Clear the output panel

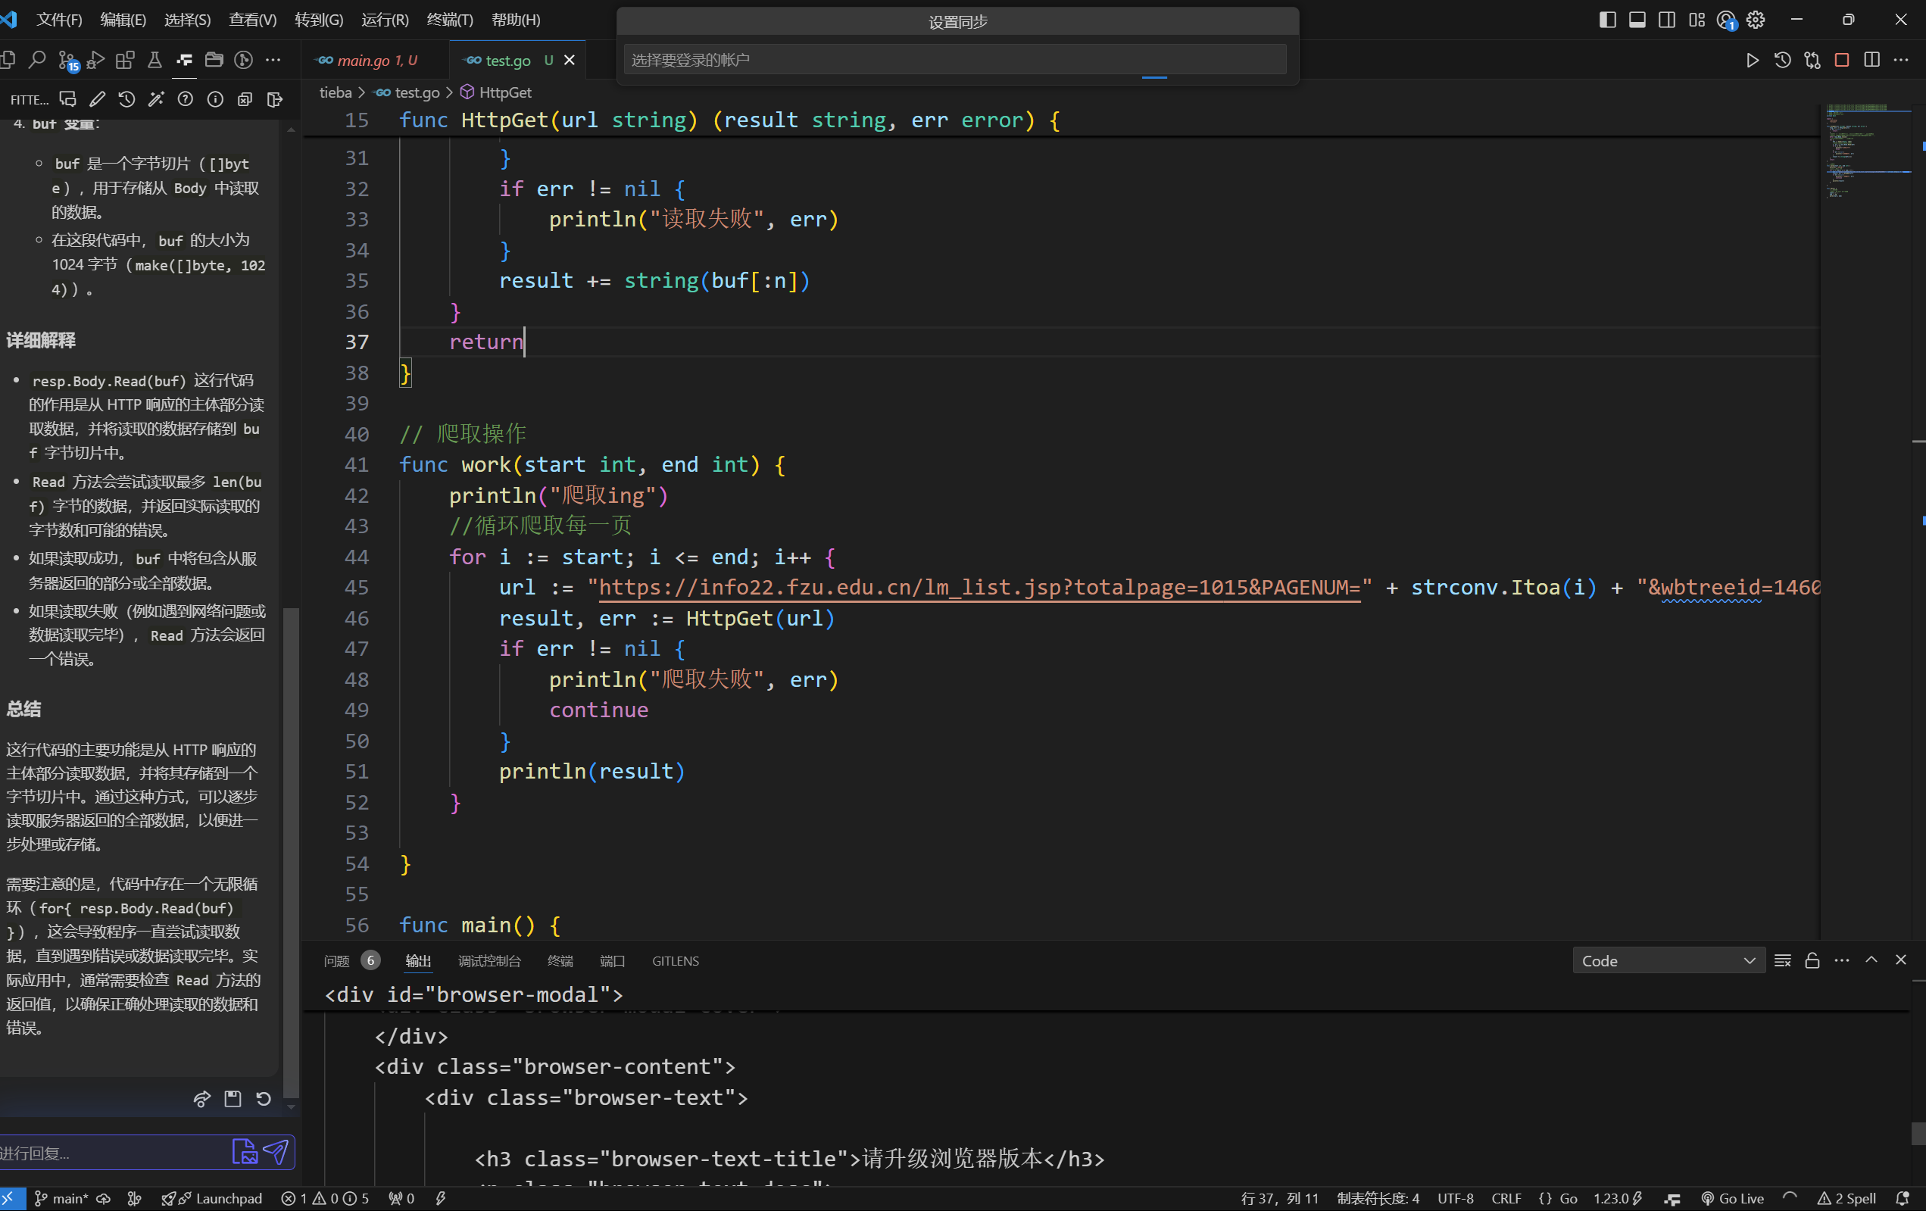point(1783,960)
